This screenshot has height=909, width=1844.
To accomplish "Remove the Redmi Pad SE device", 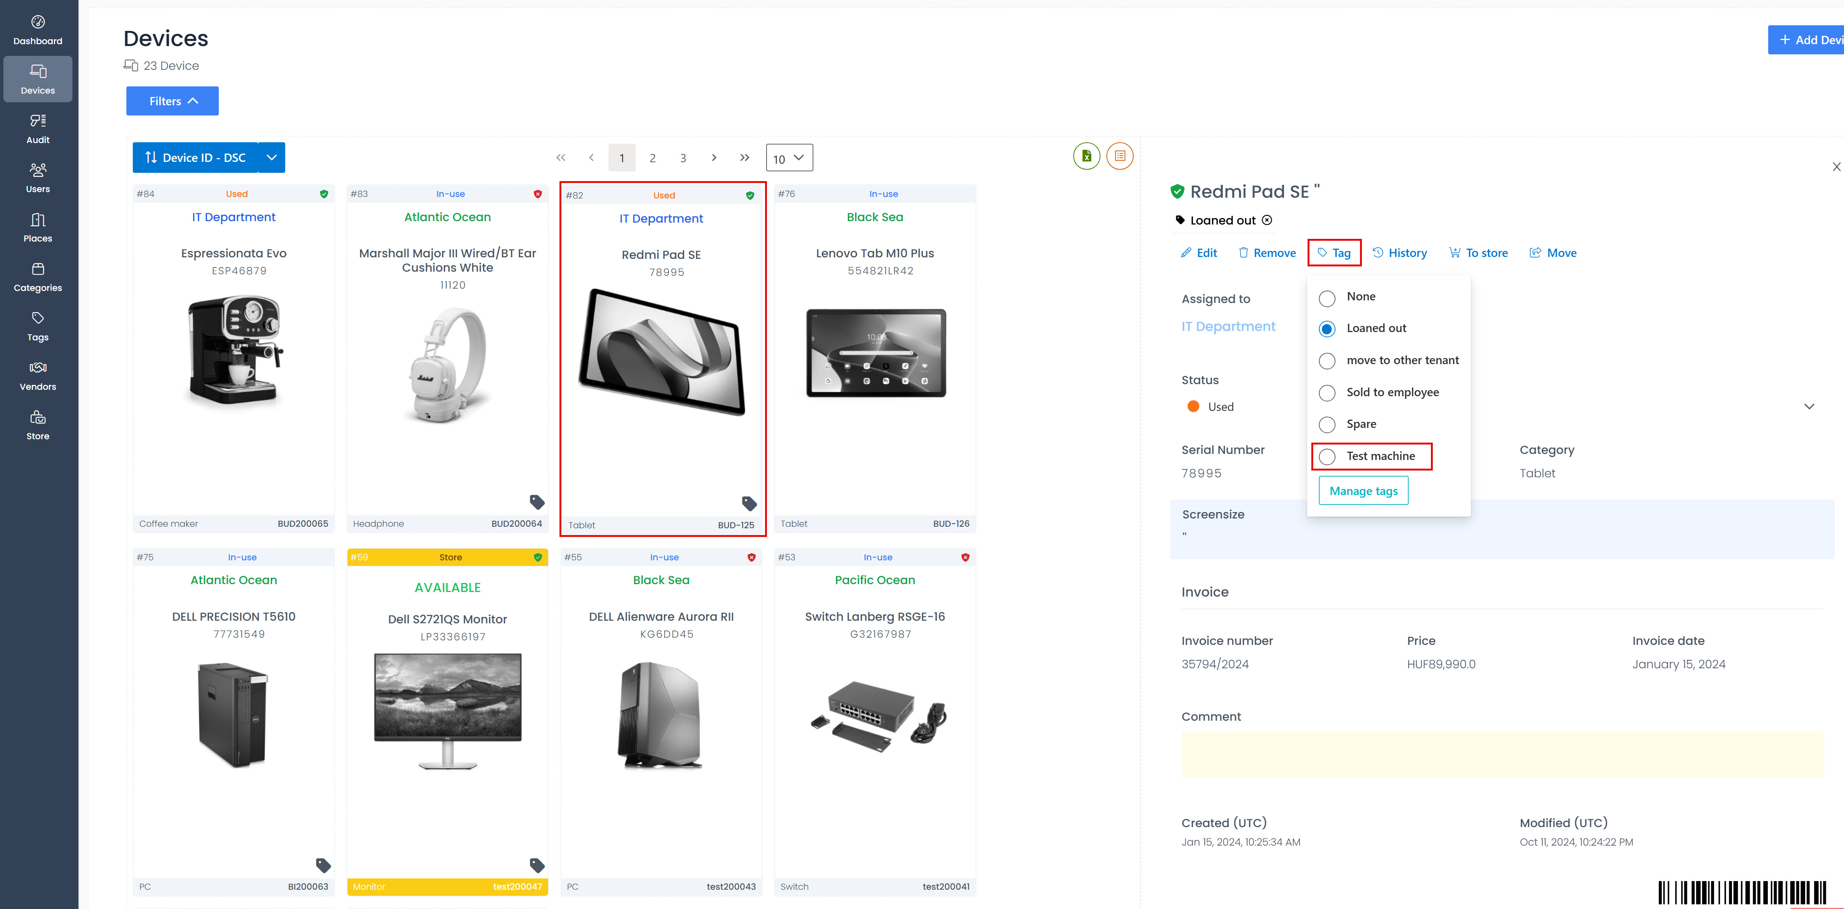I will point(1267,253).
